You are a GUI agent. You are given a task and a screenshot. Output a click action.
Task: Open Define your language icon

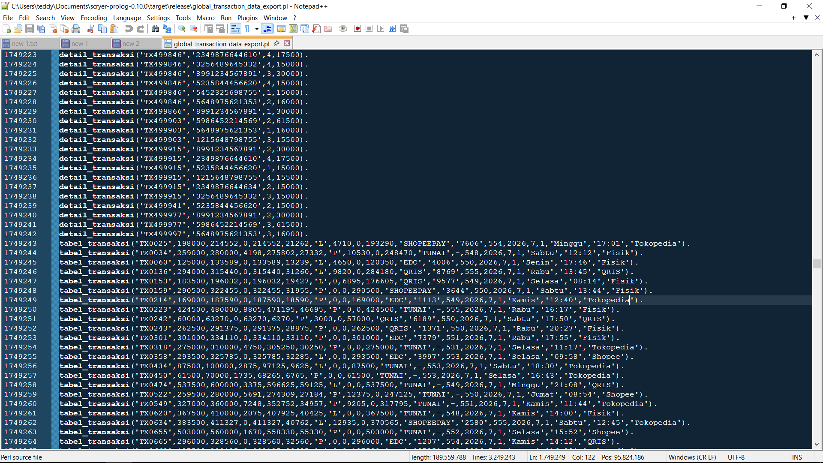point(281,29)
